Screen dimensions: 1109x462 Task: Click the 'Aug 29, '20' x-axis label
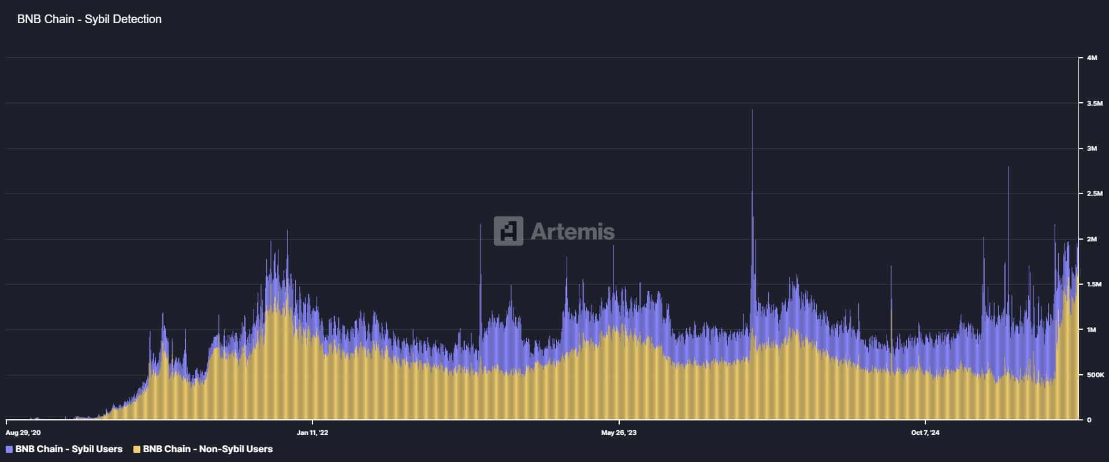pos(23,433)
